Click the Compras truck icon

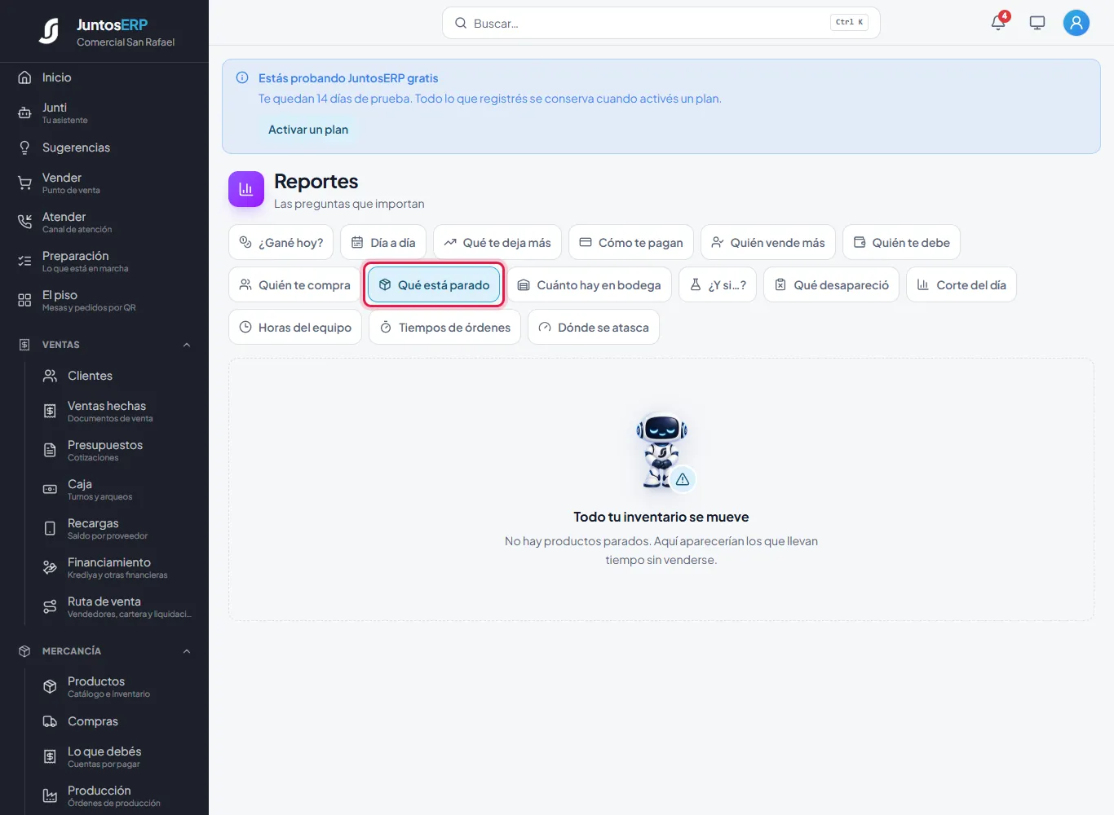(x=50, y=721)
